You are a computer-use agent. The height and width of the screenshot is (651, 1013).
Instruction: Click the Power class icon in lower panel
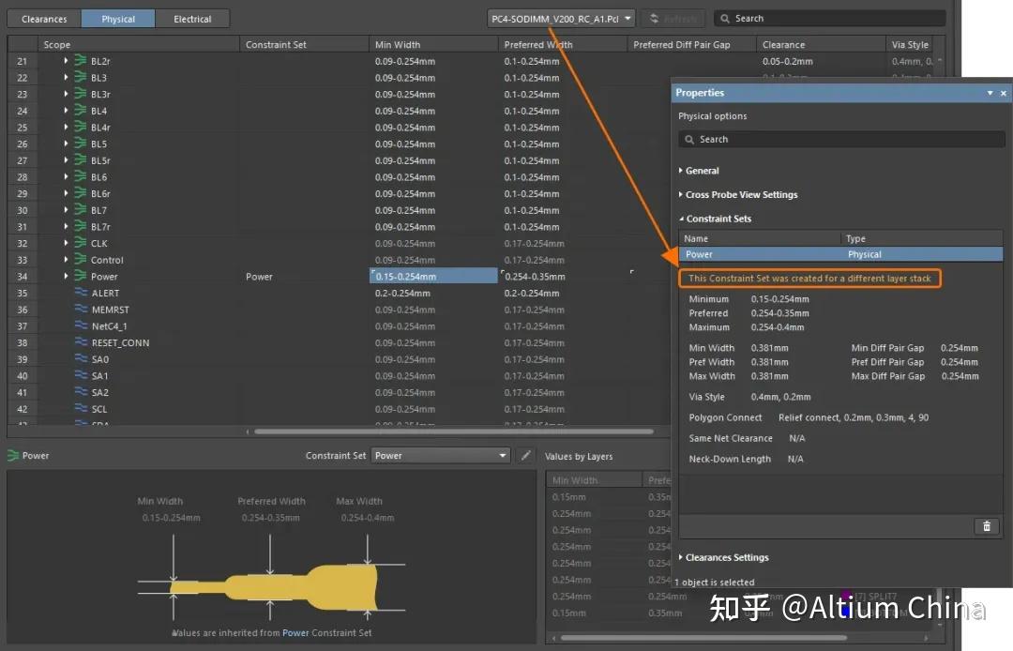point(13,455)
